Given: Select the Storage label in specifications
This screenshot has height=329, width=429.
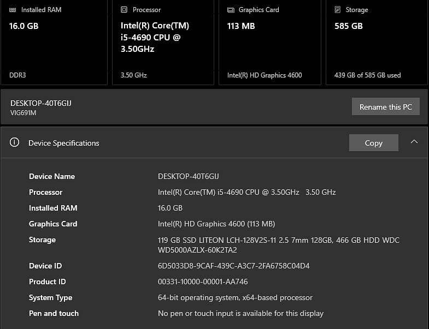Looking at the screenshot, I should click(x=43, y=240).
